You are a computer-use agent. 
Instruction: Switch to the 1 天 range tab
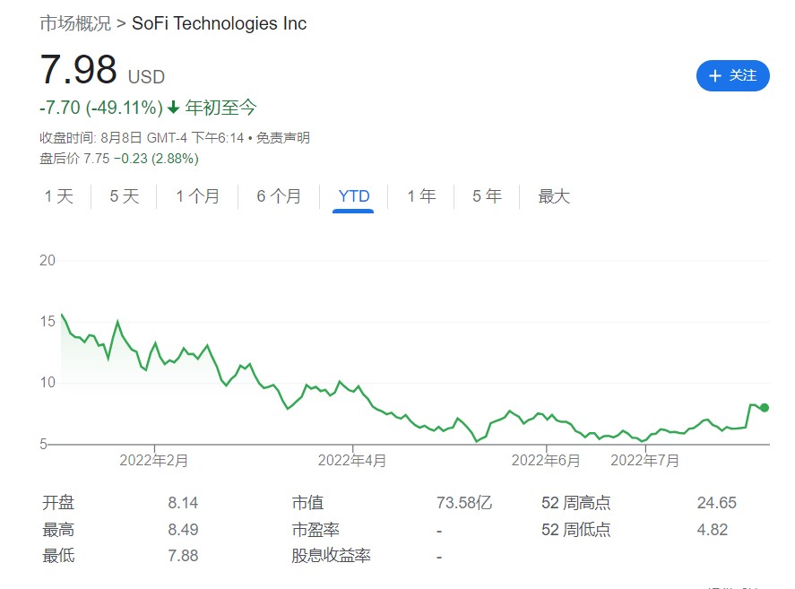pyautogui.click(x=59, y=196)
